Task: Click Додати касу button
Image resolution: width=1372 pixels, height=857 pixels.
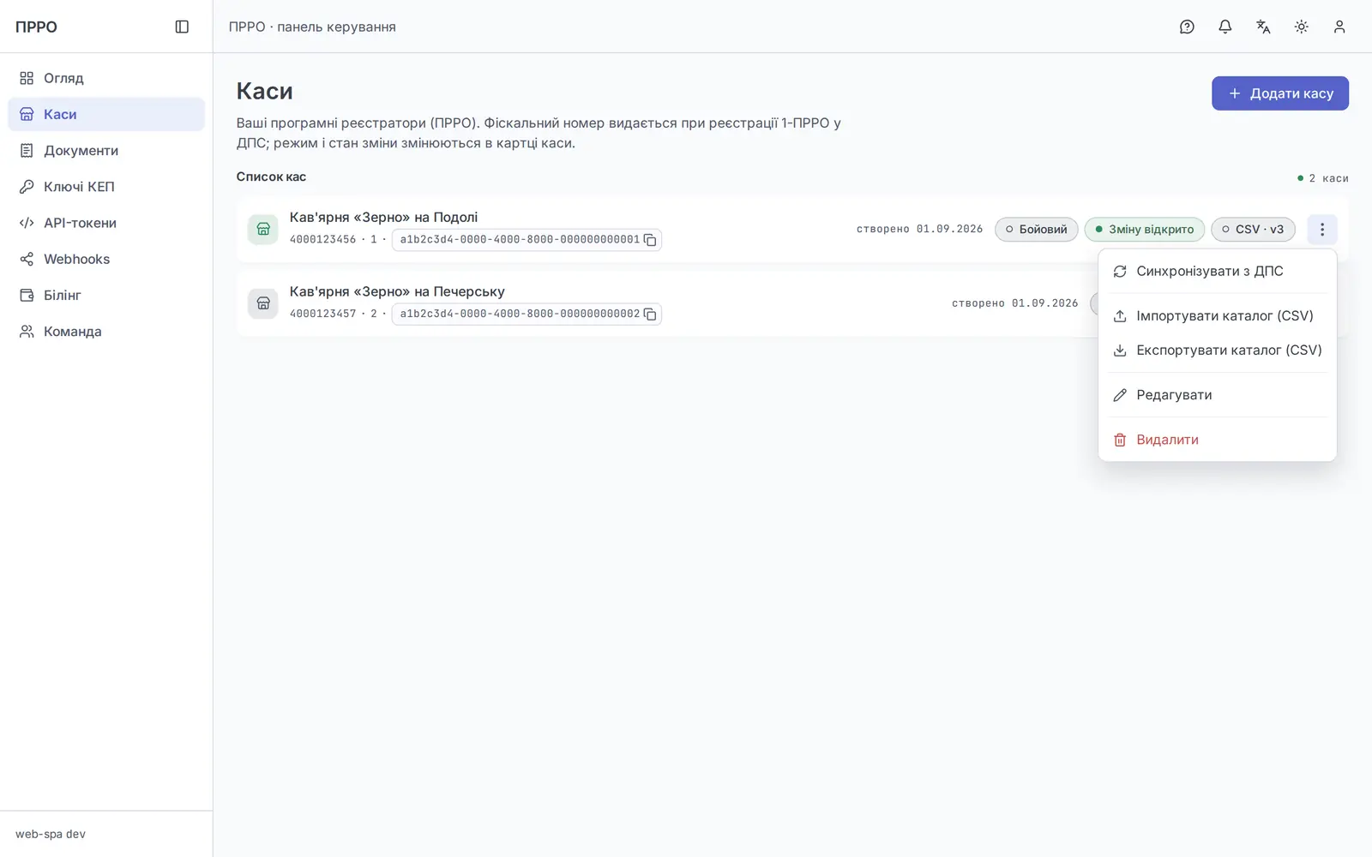Action: (x=1279, y=93)
